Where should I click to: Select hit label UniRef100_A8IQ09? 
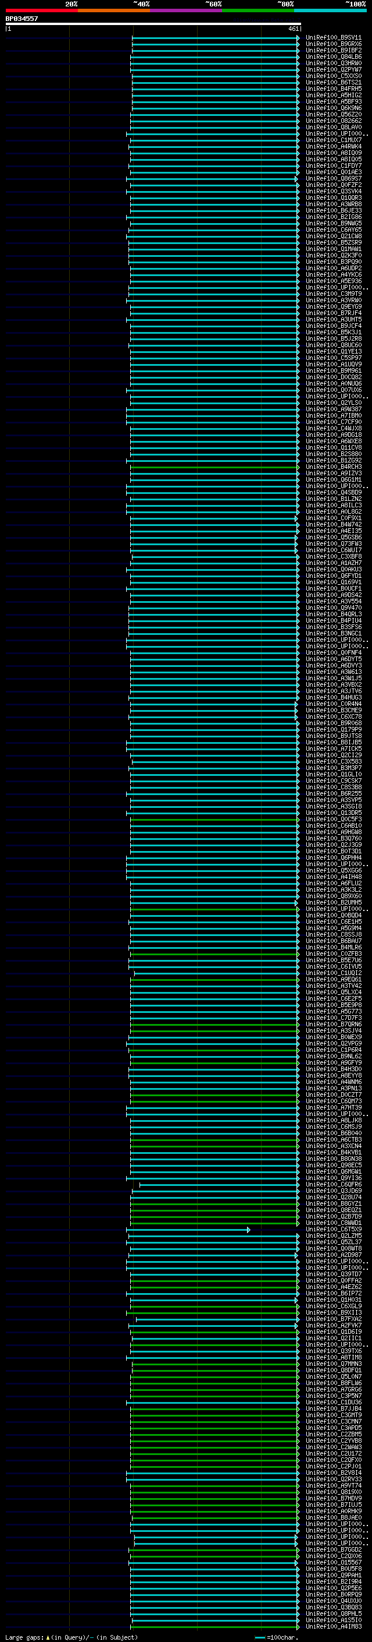(x=333, y=153)
